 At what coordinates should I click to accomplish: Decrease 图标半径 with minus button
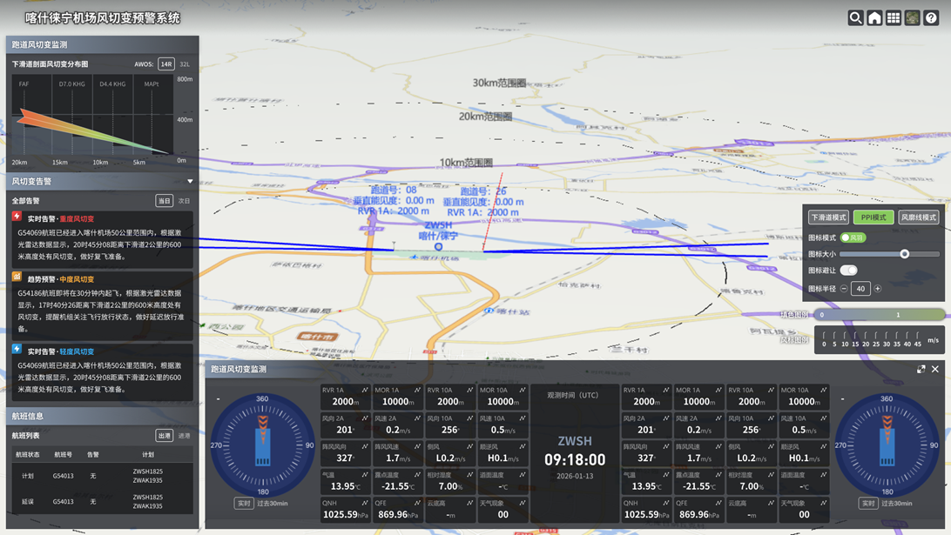coord(844,289)
